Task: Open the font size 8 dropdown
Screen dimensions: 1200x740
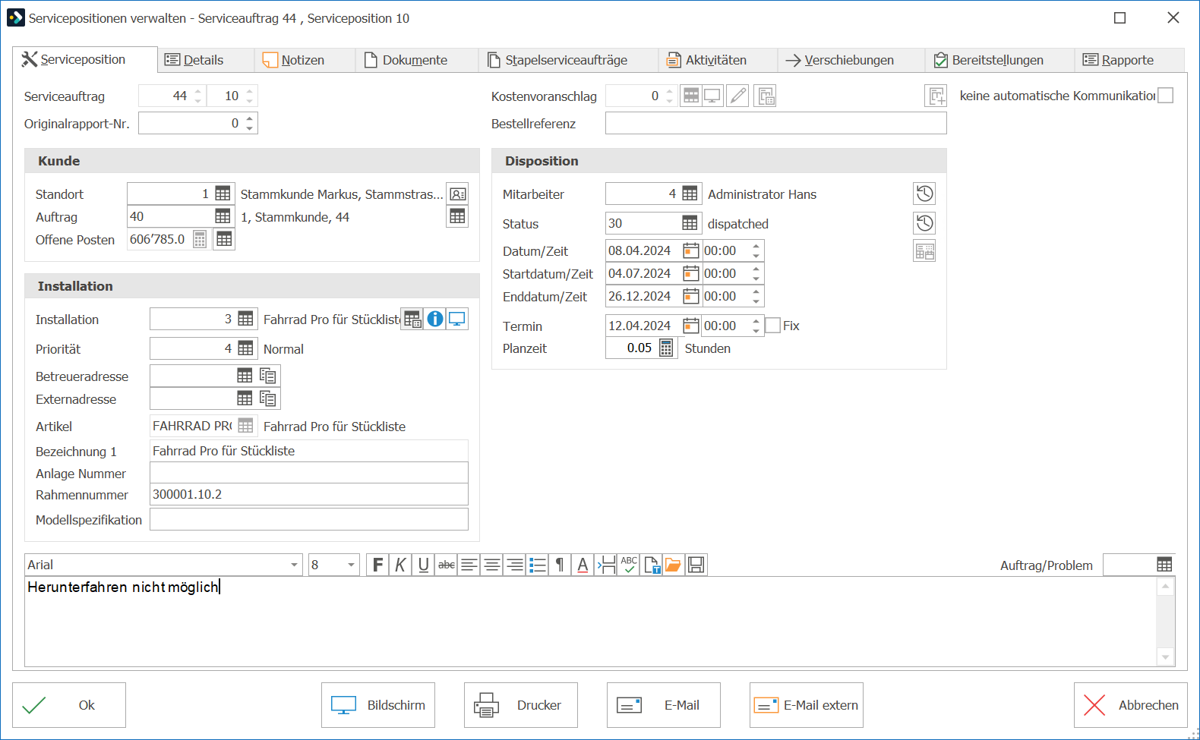Action: [x=351, y=565]
